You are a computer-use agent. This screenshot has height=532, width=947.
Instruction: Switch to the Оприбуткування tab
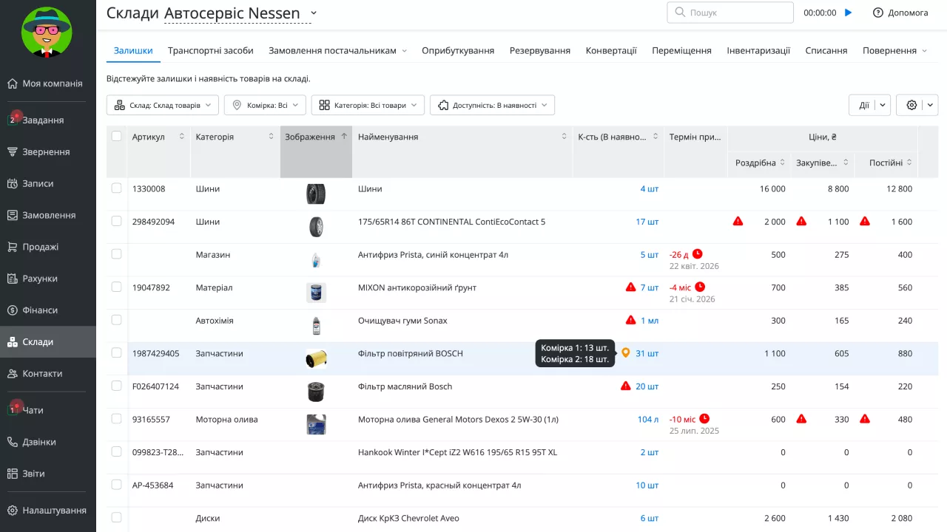pyautogui.click(x=458, y=50)
